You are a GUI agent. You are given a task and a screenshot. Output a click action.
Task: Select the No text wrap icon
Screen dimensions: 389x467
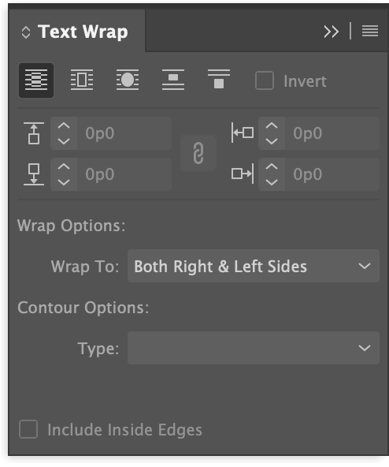click(x=36, y=80)
